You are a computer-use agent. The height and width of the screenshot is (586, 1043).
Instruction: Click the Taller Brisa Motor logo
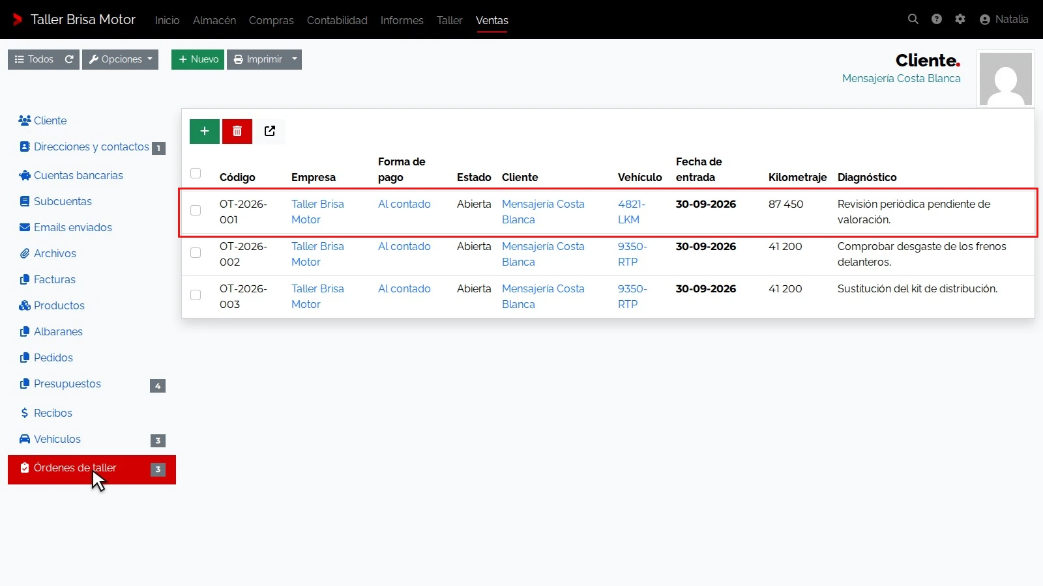coord(74,20)
